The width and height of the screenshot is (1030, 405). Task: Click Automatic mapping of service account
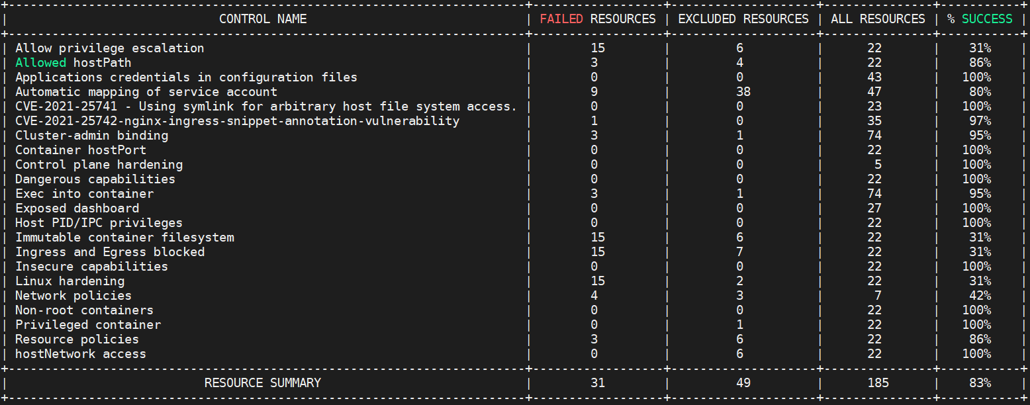(146, 92)
